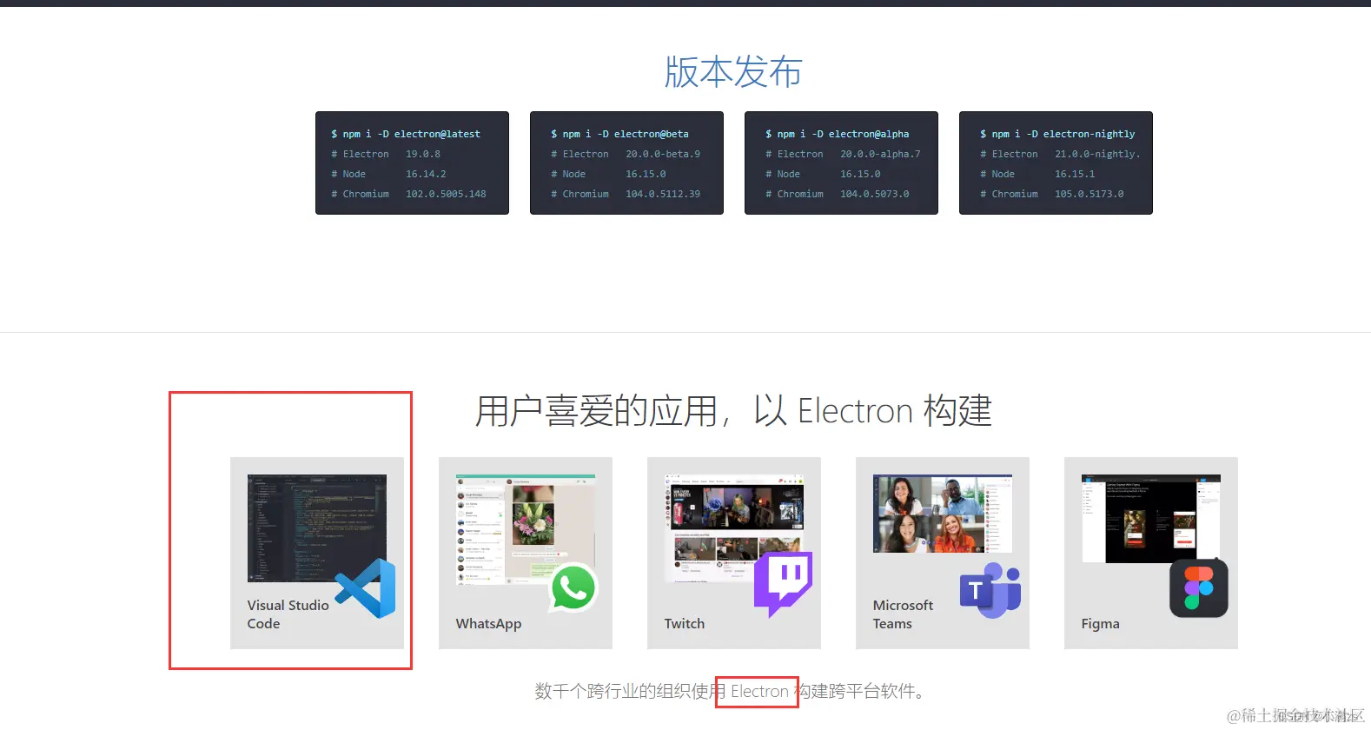Click the 'npm i -D electron-nightly' command
This screenshot has width=1371, height=730.
pos(1063,134)
